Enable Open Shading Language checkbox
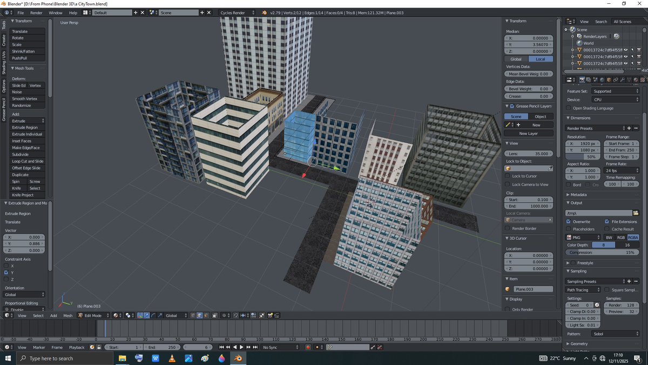 (x=568, y=108)
